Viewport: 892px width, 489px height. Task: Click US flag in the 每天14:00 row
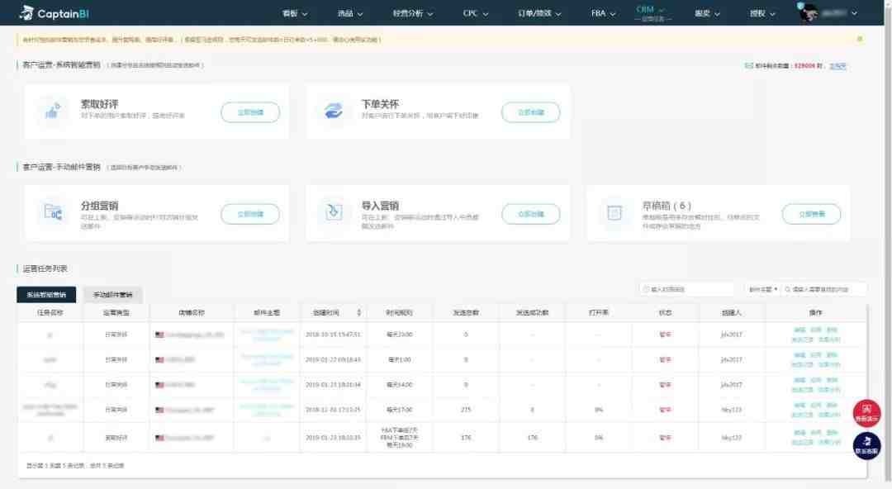click(160, 385)
